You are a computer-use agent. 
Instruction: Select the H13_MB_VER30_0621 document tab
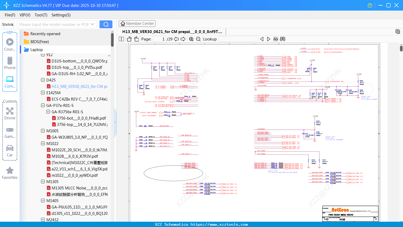172,32
